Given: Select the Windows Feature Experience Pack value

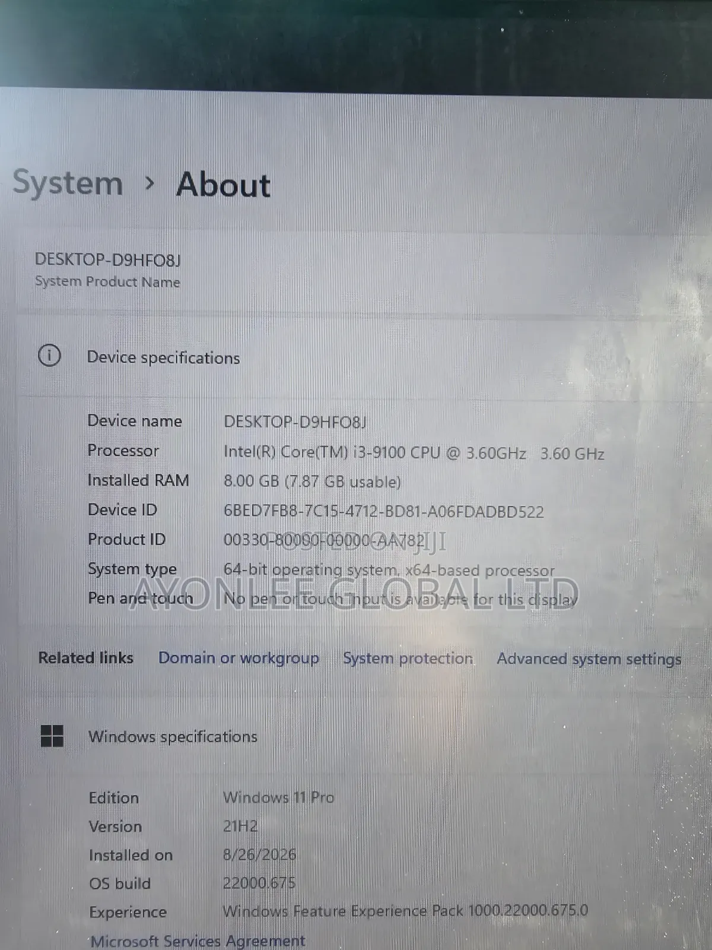Looking at the screenshot, I should [x=405, y=911].
